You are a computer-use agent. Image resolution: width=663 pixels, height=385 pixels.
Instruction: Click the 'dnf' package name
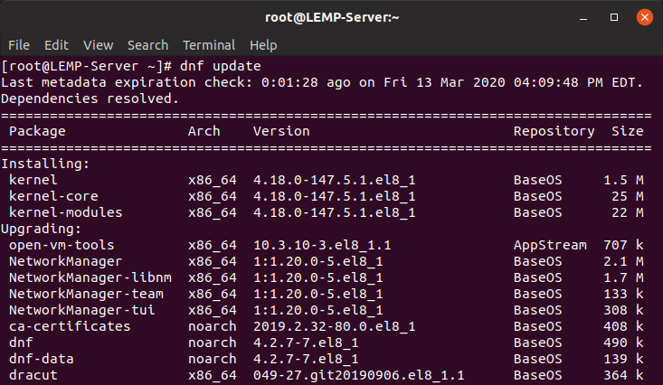point(21,343)
